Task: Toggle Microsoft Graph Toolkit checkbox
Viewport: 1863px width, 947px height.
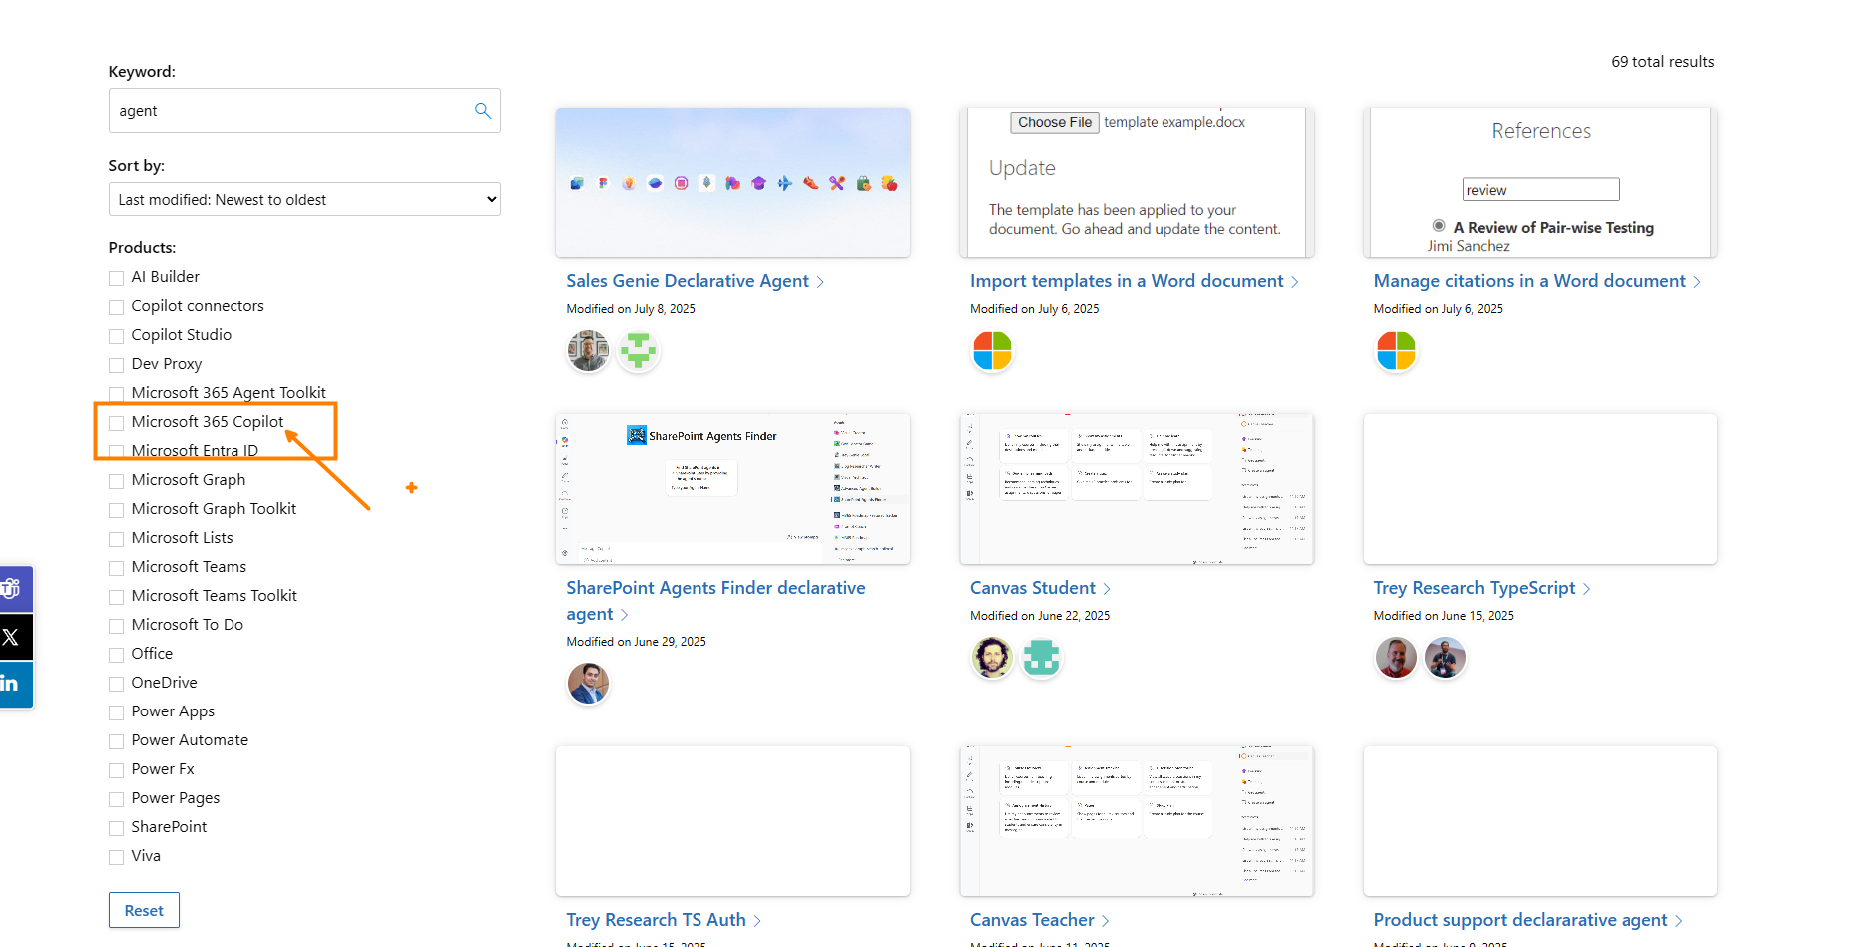Action: (117, 510)
